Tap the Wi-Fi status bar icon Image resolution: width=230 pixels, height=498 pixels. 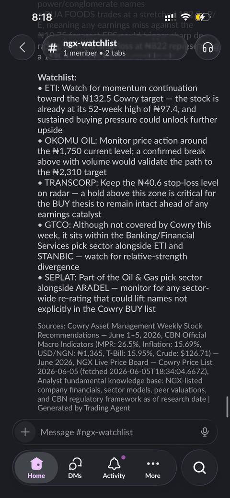(x=185, y=17)
